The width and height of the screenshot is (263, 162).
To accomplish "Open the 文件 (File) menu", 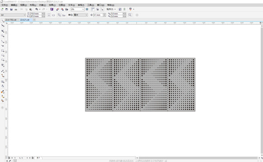I will click(5, 5).
